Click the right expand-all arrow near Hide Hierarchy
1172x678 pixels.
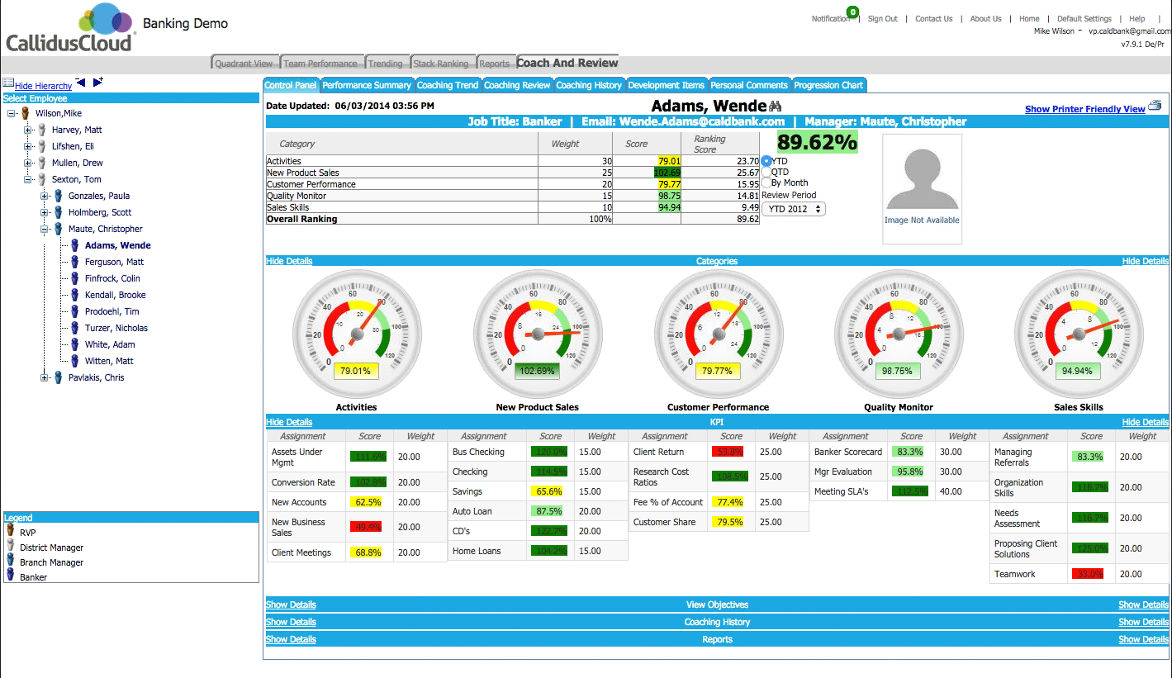click(97, 83)
